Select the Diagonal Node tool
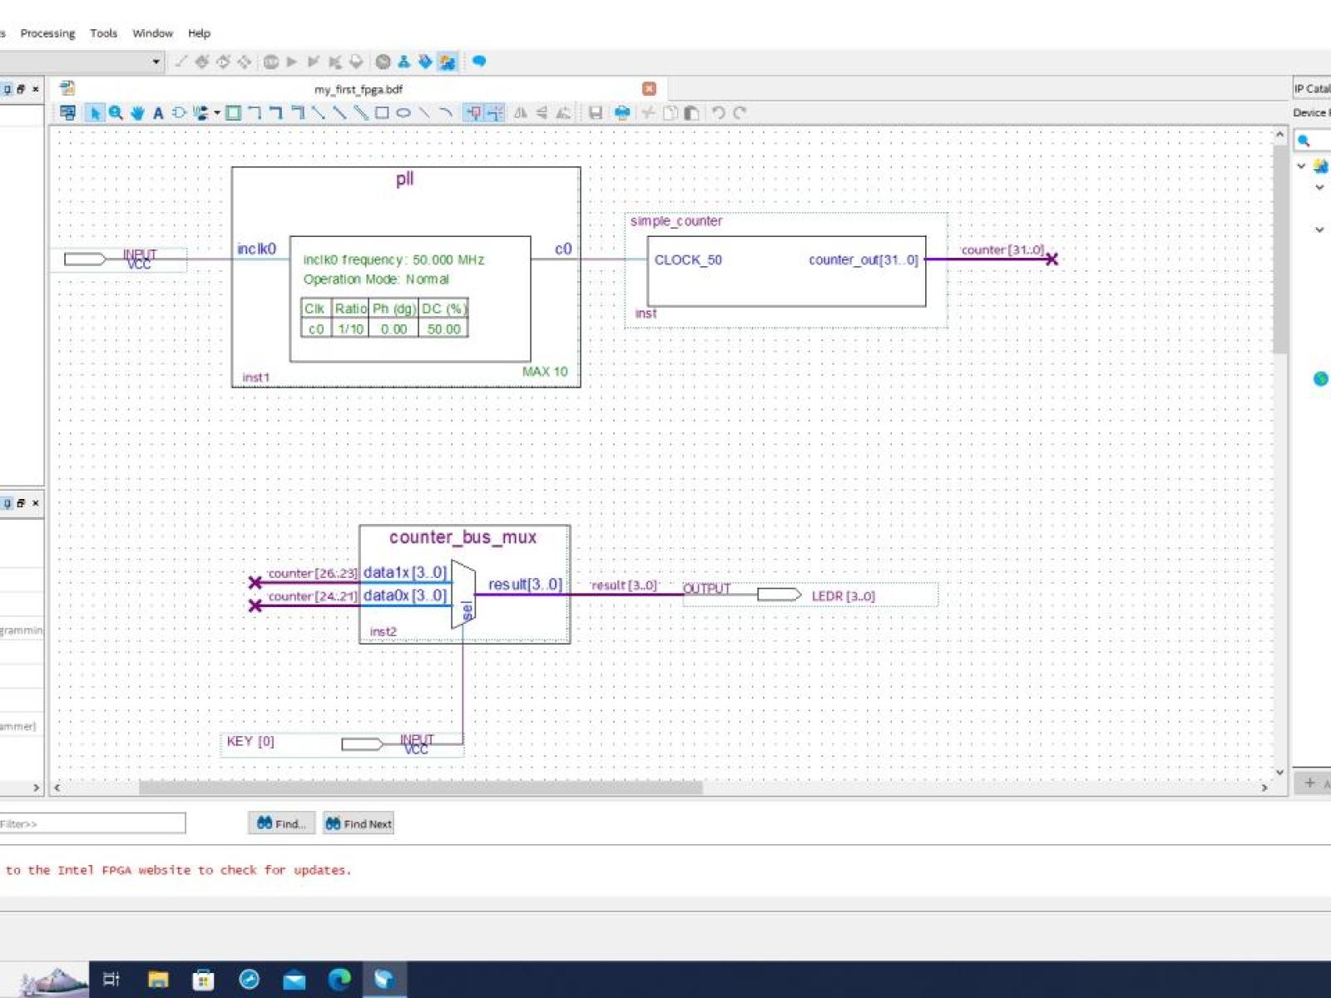 (x=319, y=113)
